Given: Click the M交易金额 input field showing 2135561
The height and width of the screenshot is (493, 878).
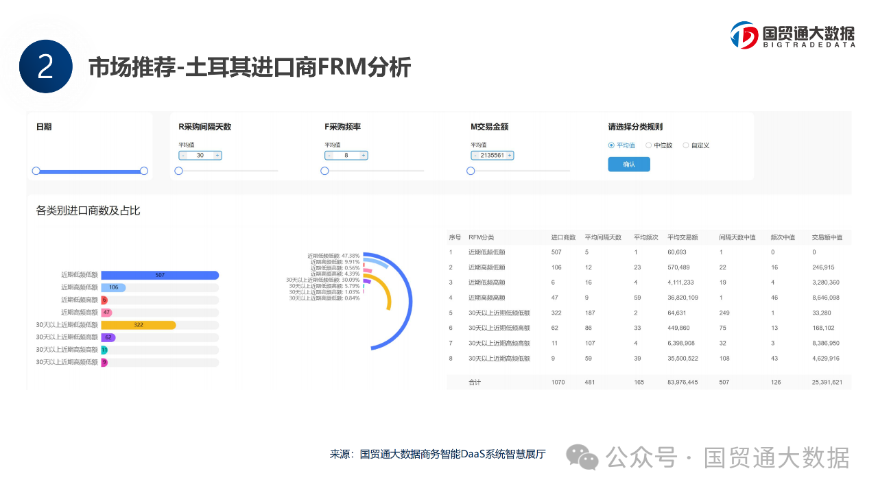Looking at the screenshot, I should (x=492, y=156).
